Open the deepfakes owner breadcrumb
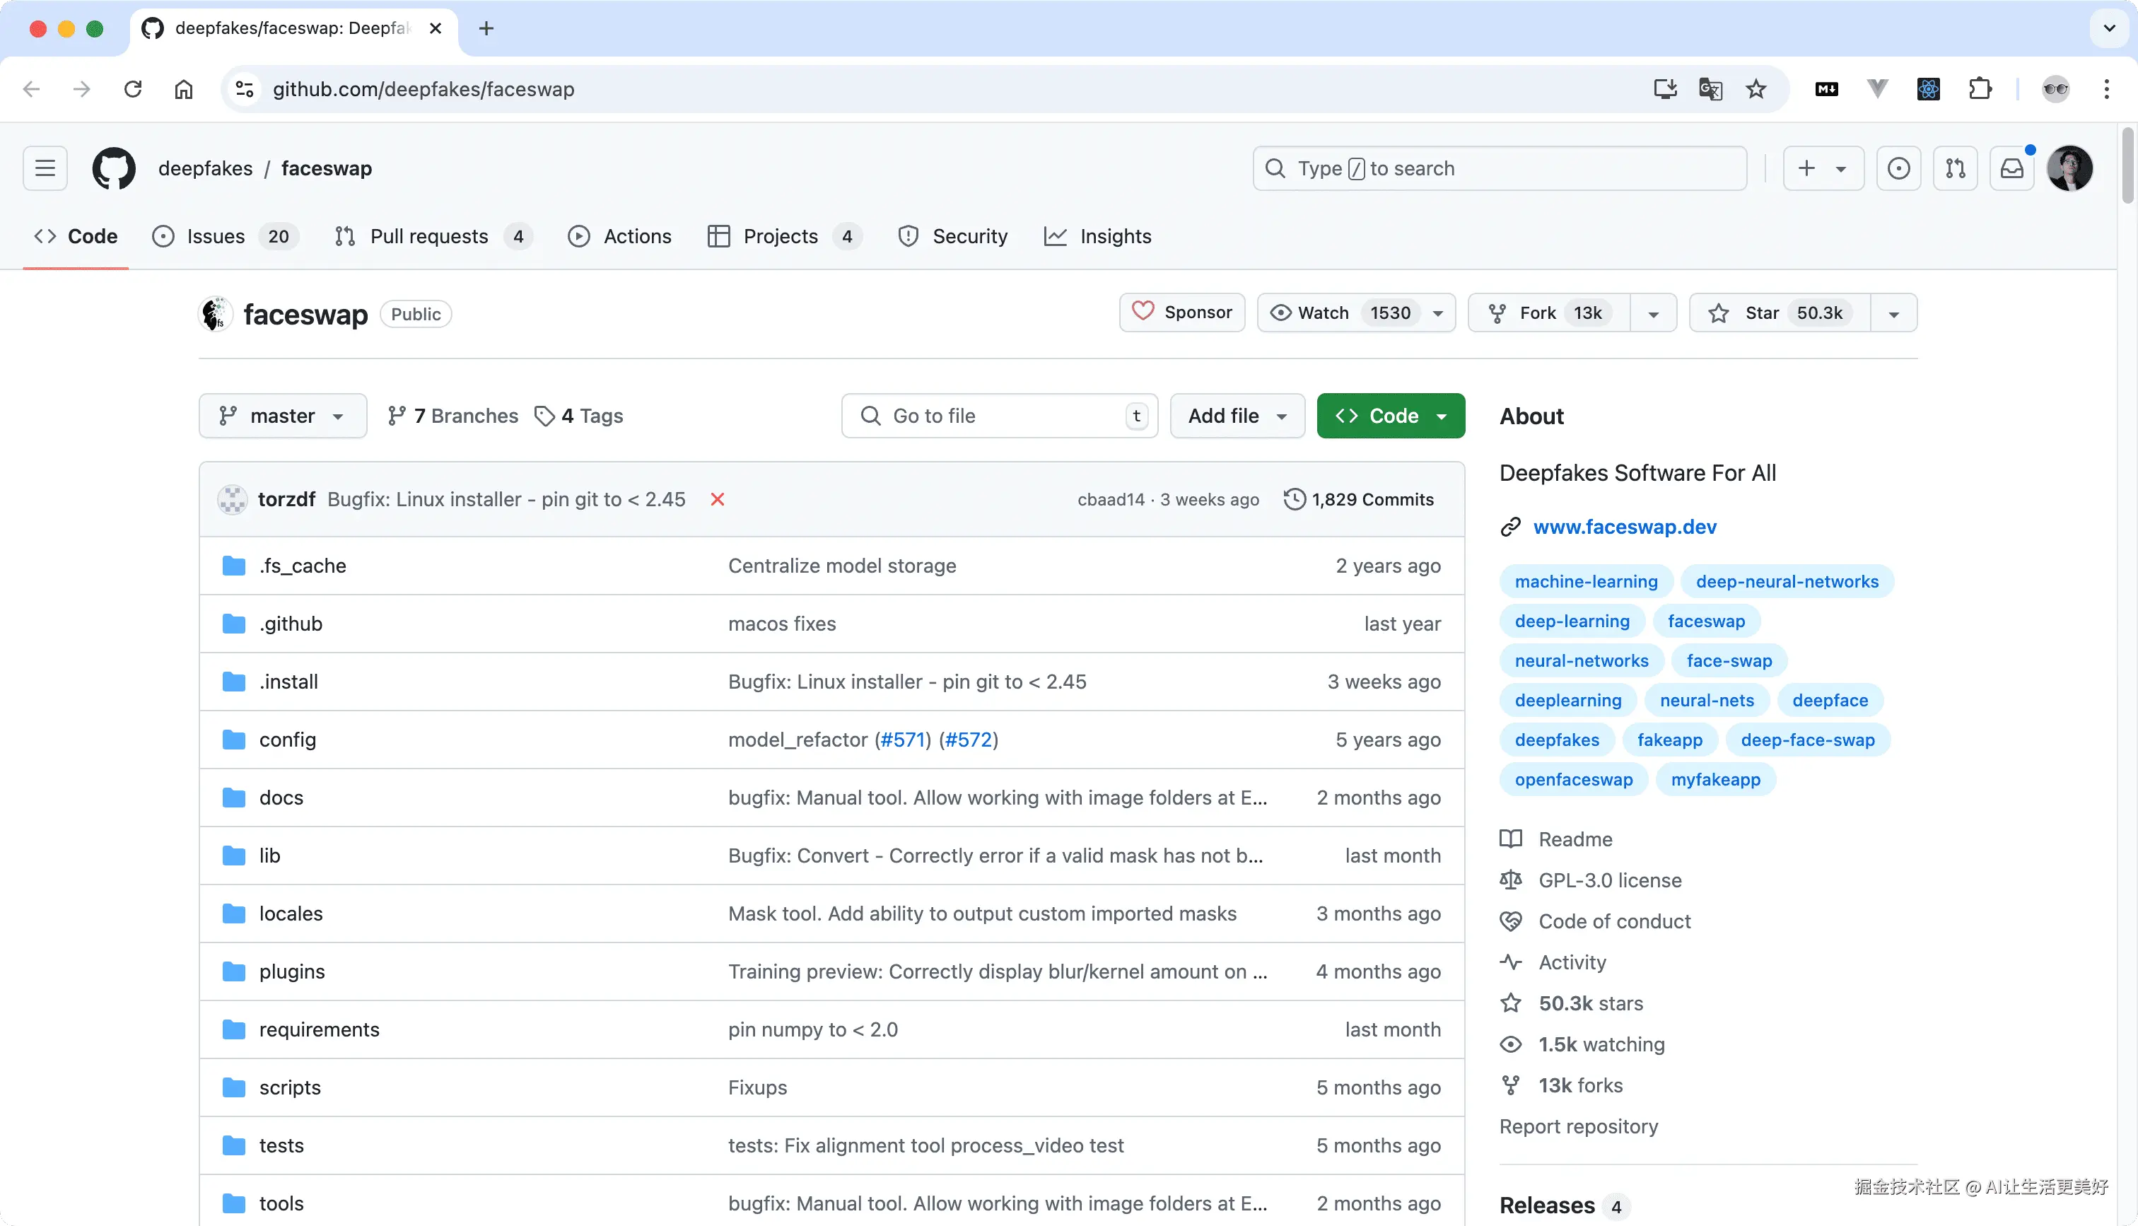Image resolution: width=2138 pixels, height=1226 pixels. (x=205, y=168)
